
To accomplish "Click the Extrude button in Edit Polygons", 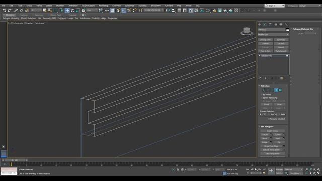I will tap(265, 135).
